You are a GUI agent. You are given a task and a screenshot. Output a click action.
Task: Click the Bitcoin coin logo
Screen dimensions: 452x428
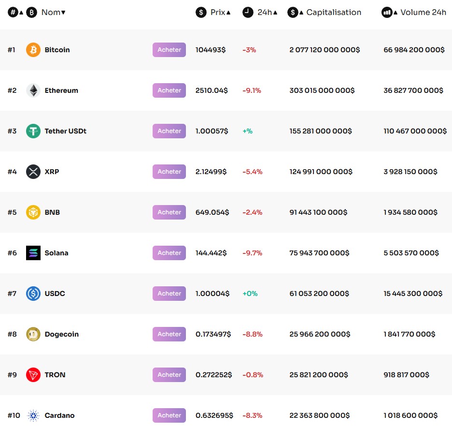coord(33,49)
